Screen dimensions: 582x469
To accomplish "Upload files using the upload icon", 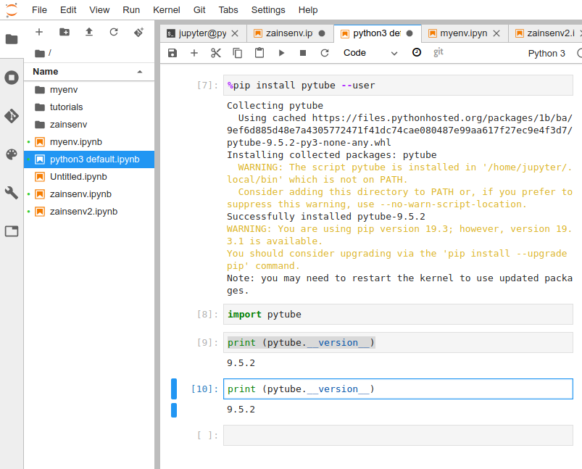I will point(88,32).
